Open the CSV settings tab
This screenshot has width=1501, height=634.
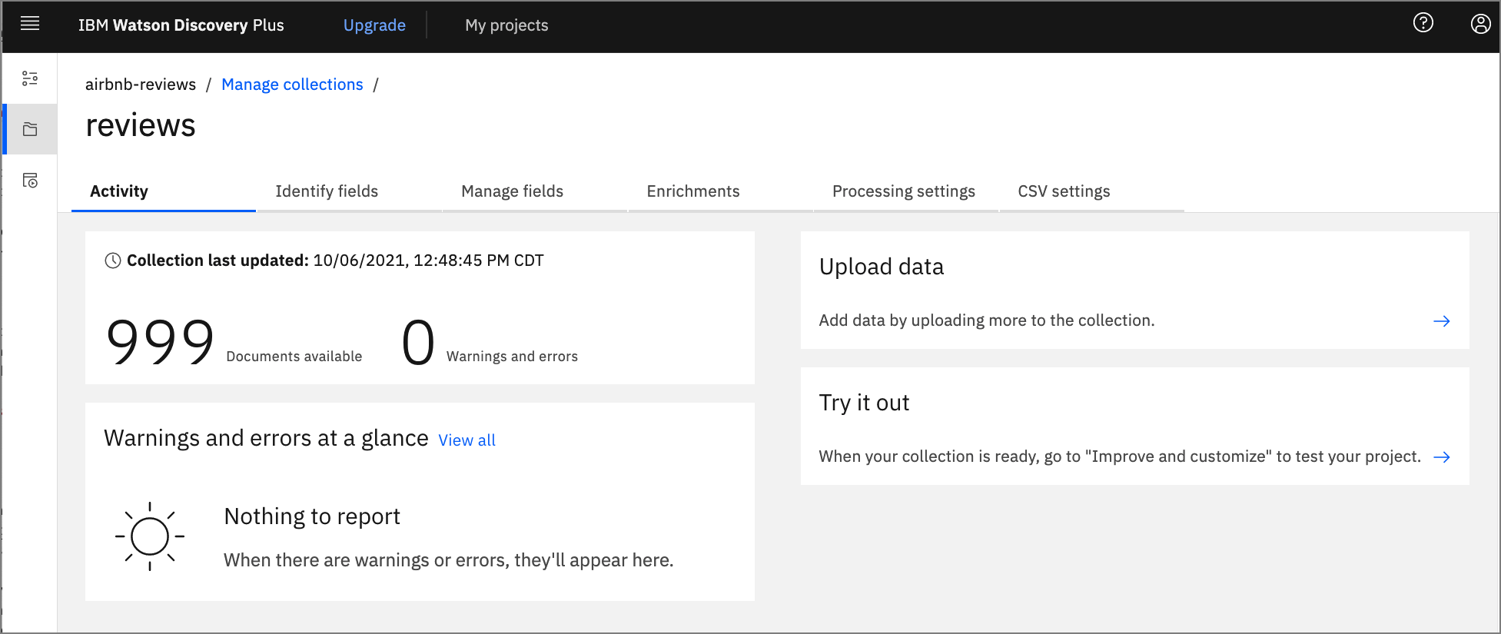[x=1064, y=191]
